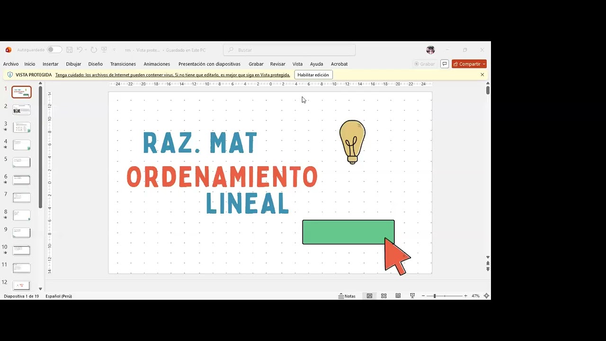The image size is (606, 341).
Task: Toggle the Notas pane button
Action: point(347,296)
